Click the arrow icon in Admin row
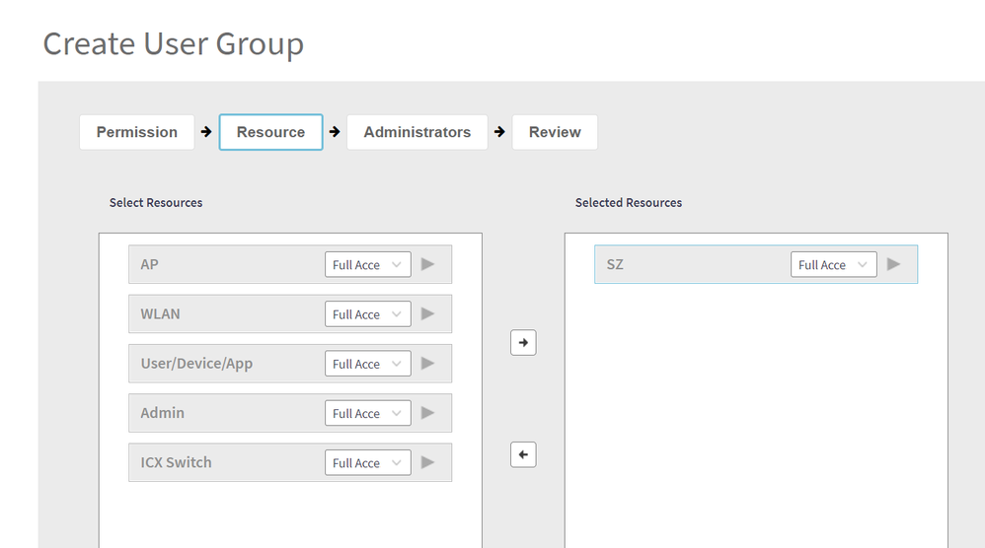The height and width of the screenshot is (548, 985). click(427, 413)
